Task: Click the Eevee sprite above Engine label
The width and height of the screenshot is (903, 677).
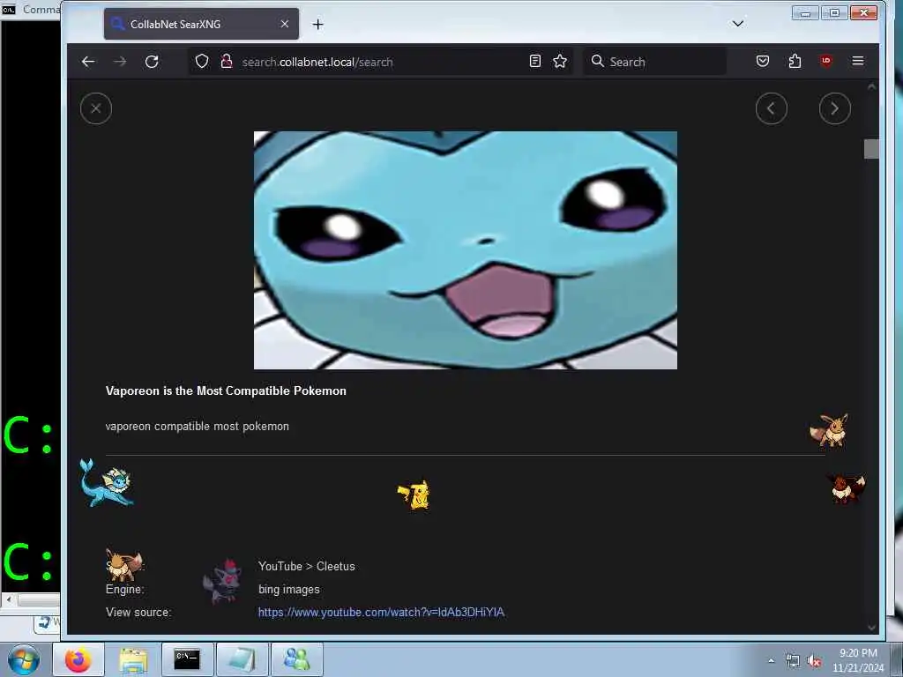Action: pos(123,565)
